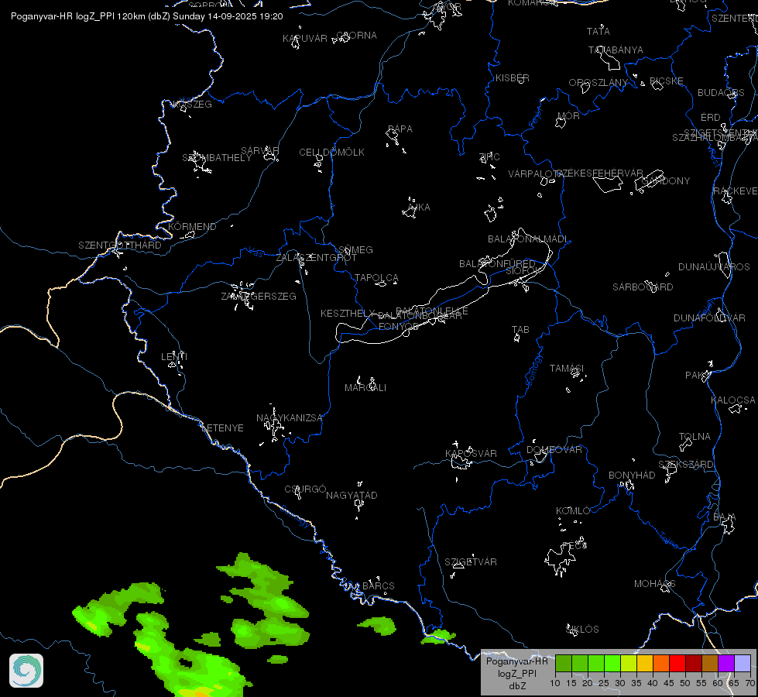758x697 pixels.
Task: Click the BARCS city label
Action: [x=379, y=585]
